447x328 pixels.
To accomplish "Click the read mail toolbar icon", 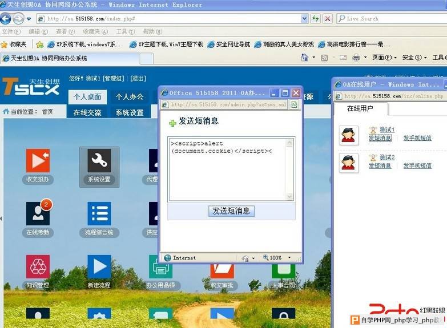I will (x=343, y=58).
